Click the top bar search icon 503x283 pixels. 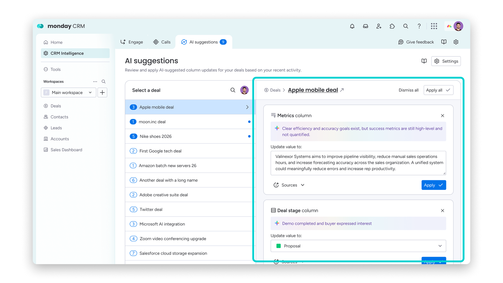tap(406, 26)
